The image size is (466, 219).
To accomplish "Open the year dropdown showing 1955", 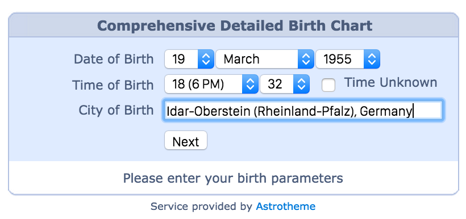I will (x=348, y=59).
